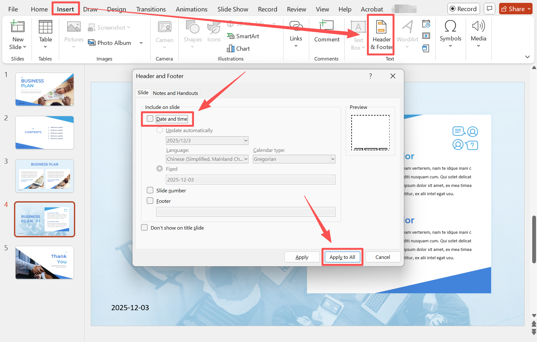
Task: Go to previous slide using double-up arrow
Action: pyautogui.click(x=534, y=324)
